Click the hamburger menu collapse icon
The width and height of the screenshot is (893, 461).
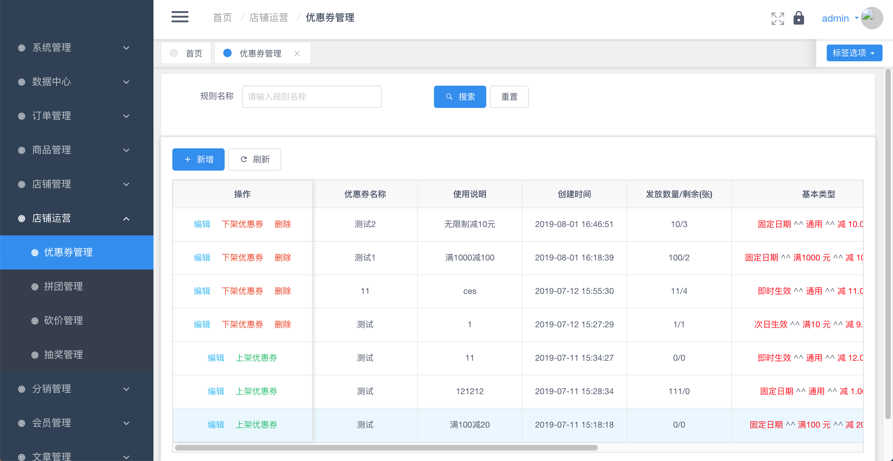click(180, 17)
